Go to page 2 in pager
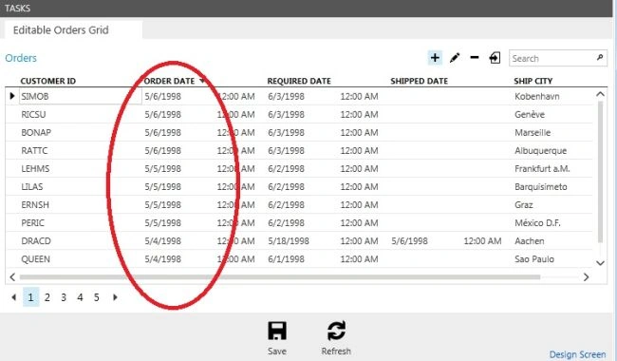 47,297
